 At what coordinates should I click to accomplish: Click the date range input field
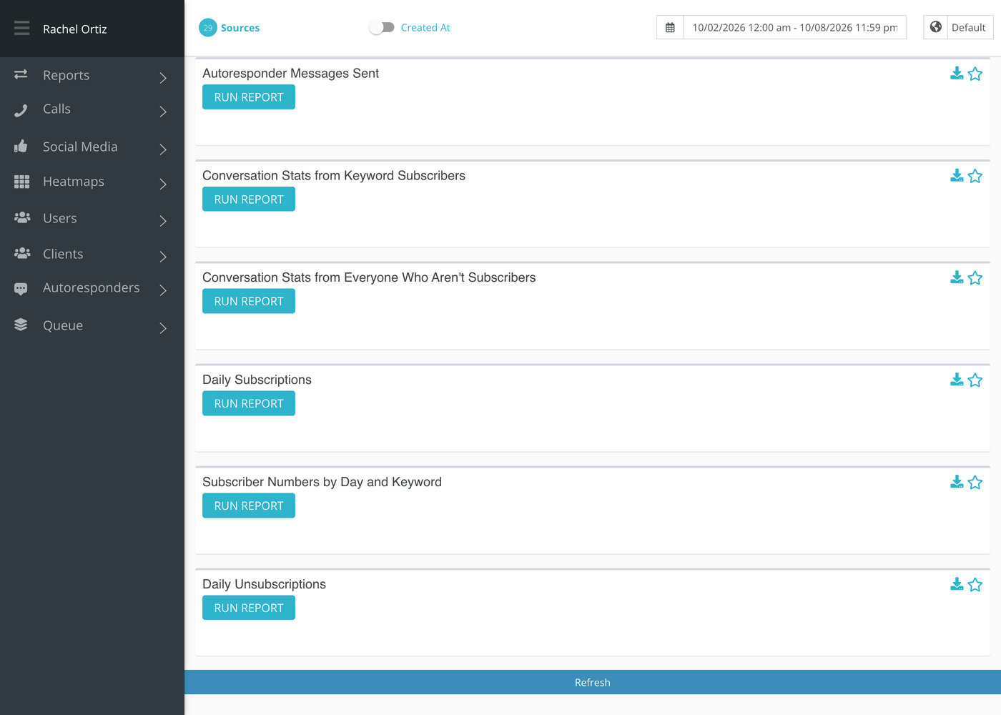[x=795, y=27]
